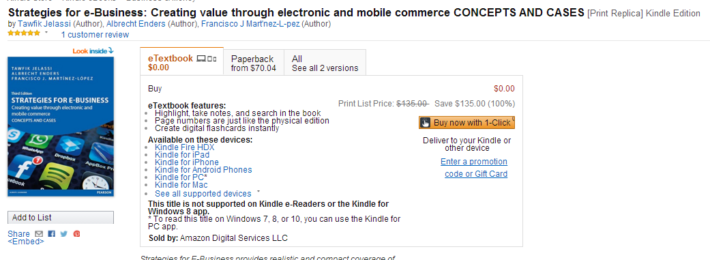
Task: Click the 1-Click hand cursor icon
Action: click(x=425, y=123)
